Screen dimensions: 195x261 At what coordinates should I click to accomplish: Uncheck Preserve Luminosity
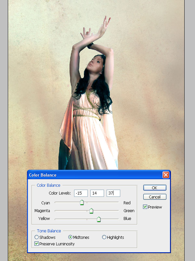click(x=36, y=244)
